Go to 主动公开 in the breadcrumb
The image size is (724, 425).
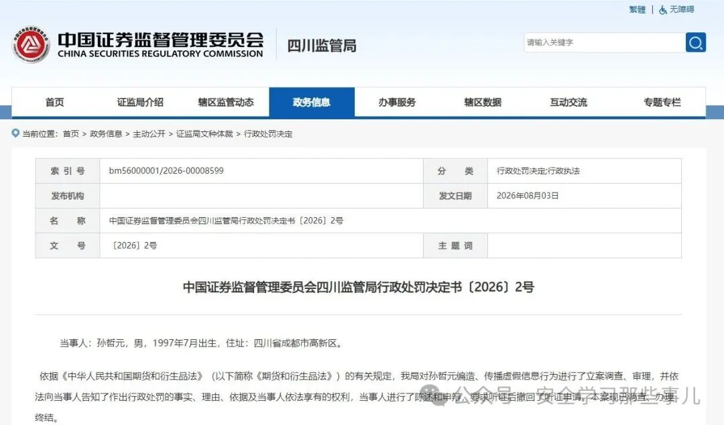[x=149, y=134]
